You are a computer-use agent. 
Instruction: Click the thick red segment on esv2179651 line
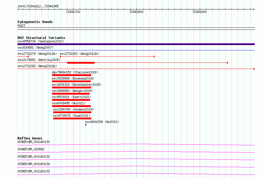pos(81,63)
